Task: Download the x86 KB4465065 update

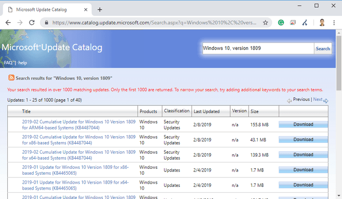Action: tap(303, 170)
